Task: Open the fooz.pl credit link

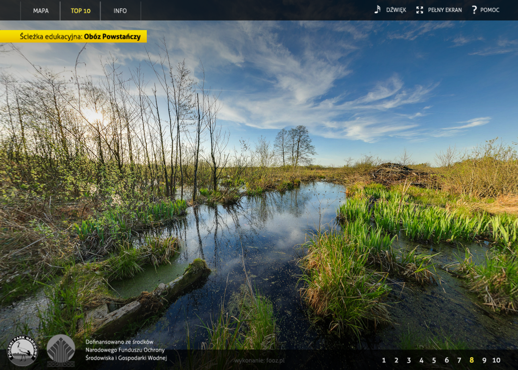Action: [x=259, y=360]
